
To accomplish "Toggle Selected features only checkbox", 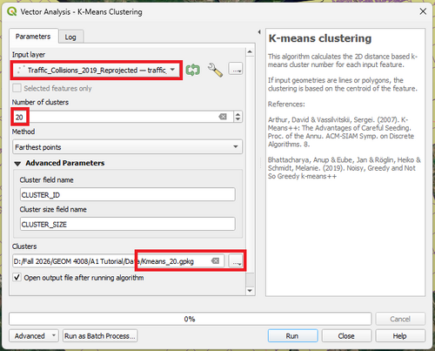I will tap(17, 88).
